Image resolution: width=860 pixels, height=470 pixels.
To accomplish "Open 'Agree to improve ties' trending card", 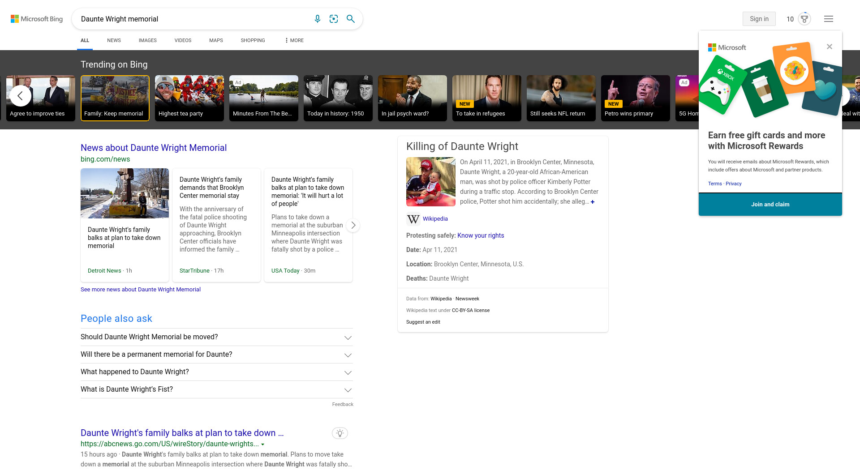I will pyautogui.click(x=41, y=98).
